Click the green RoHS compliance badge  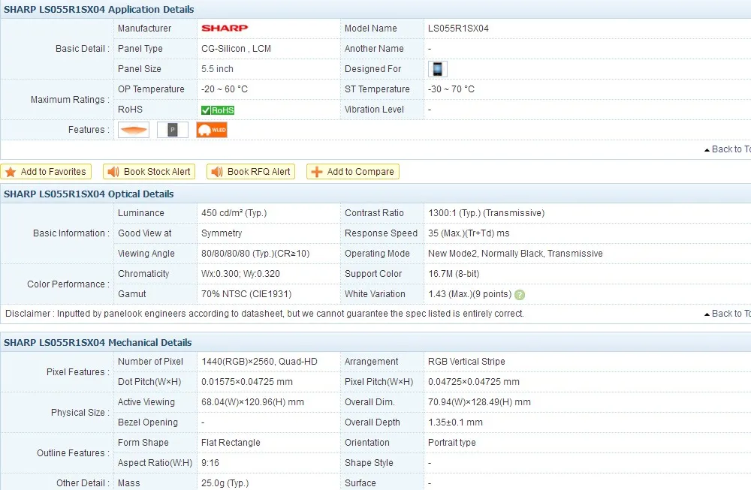[x=218, y=110]
